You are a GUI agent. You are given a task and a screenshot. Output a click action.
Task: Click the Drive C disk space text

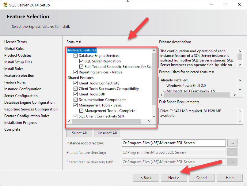[x=191, y=113]
